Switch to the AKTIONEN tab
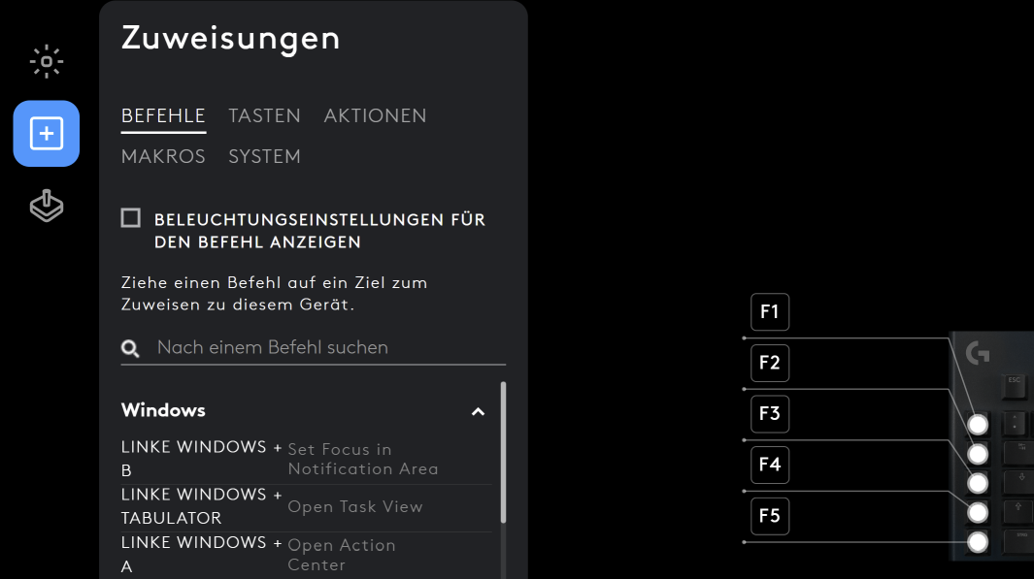The height and width of the screenshot is (579, 1034). point(375,115)
